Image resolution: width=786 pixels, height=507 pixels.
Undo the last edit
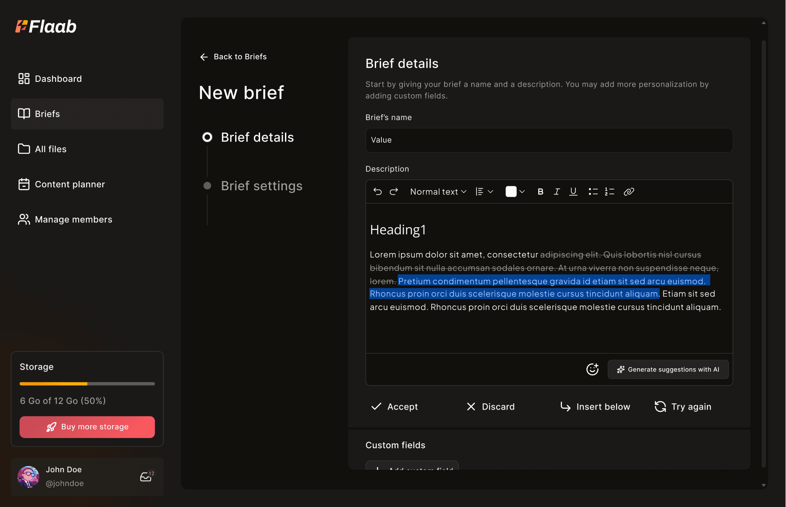377,192
